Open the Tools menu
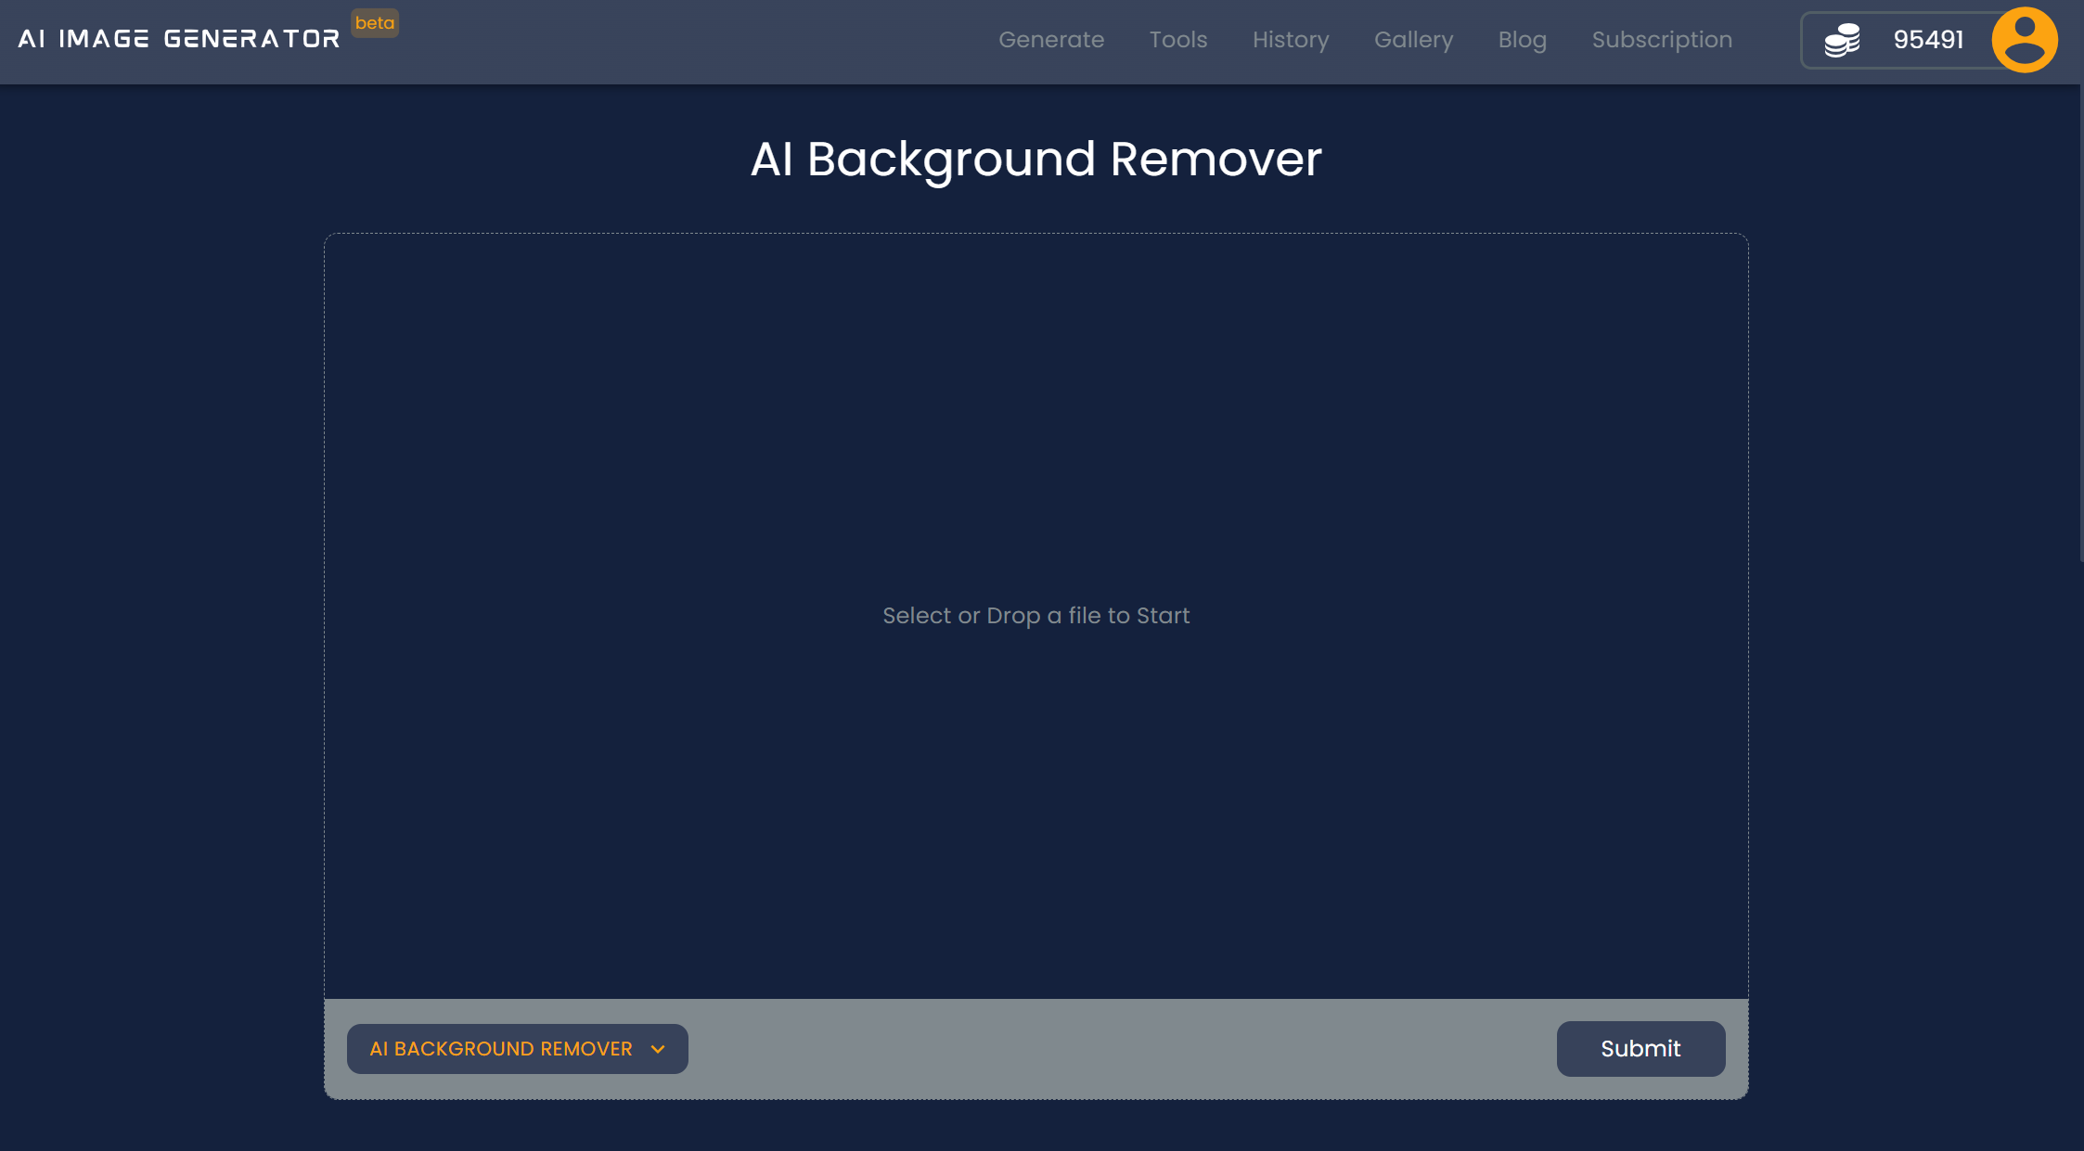 click(1177, 40)
